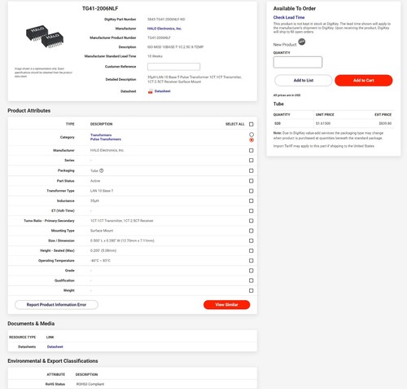This screenshot has width=407, height=389.
Task: Enable the Inductance attribute checkbox
Action: pos(252,201)
